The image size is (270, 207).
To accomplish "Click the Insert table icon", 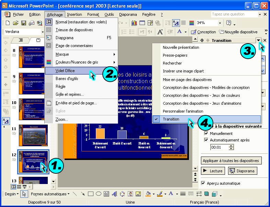I will pos(142,23).
